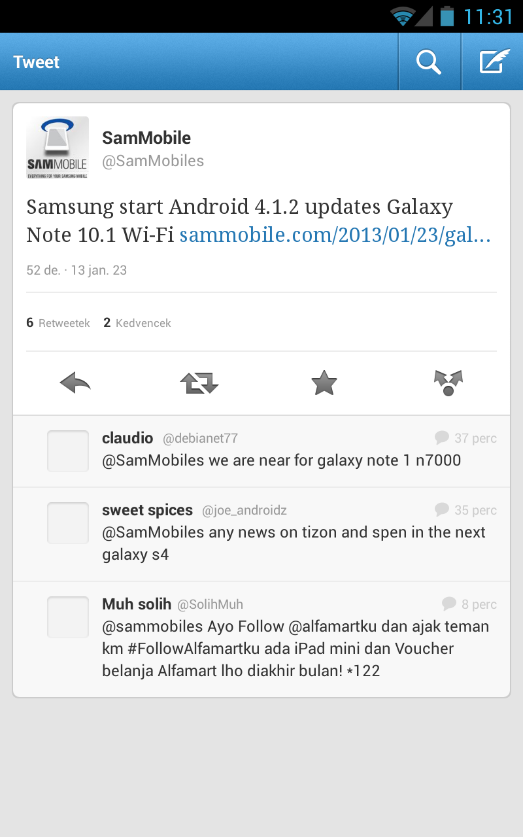The height and width of the screenshot is (837, 523).
Task: Reply to the SamMobile tweet
Action: (x=75, y=383)
